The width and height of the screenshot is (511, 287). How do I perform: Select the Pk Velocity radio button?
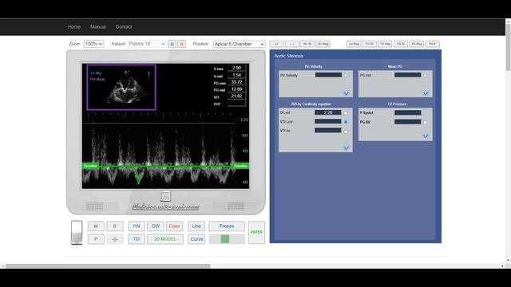(346, 76)
